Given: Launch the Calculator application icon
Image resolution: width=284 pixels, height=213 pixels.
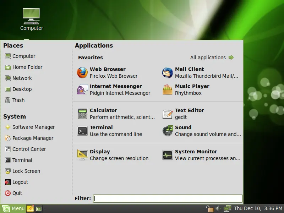Looking at the screenshot, I should (82, 114).
